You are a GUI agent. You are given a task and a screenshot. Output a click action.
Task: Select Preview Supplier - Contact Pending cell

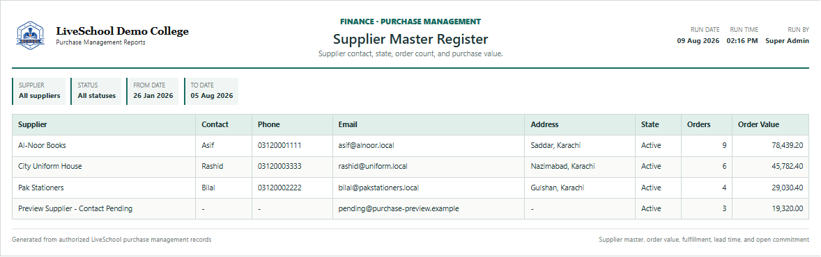click(104, 208)
